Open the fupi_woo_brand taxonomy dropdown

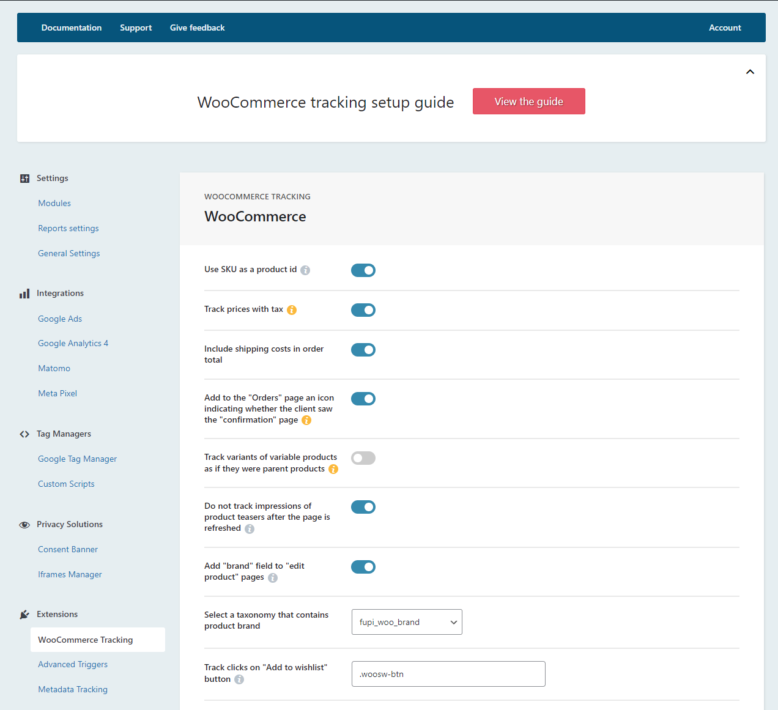(407, 622)
